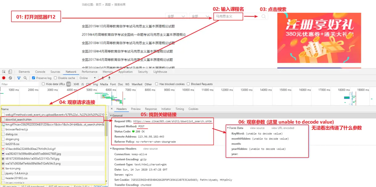Show the Preview sub-tab
The image size is (376, 187).
tap(136, 109)
